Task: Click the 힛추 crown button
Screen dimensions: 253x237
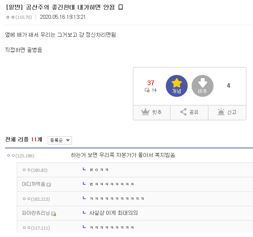Action: (x=151, y=112)
